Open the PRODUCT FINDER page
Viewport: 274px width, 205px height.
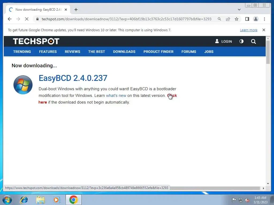[x=158, y=52]
